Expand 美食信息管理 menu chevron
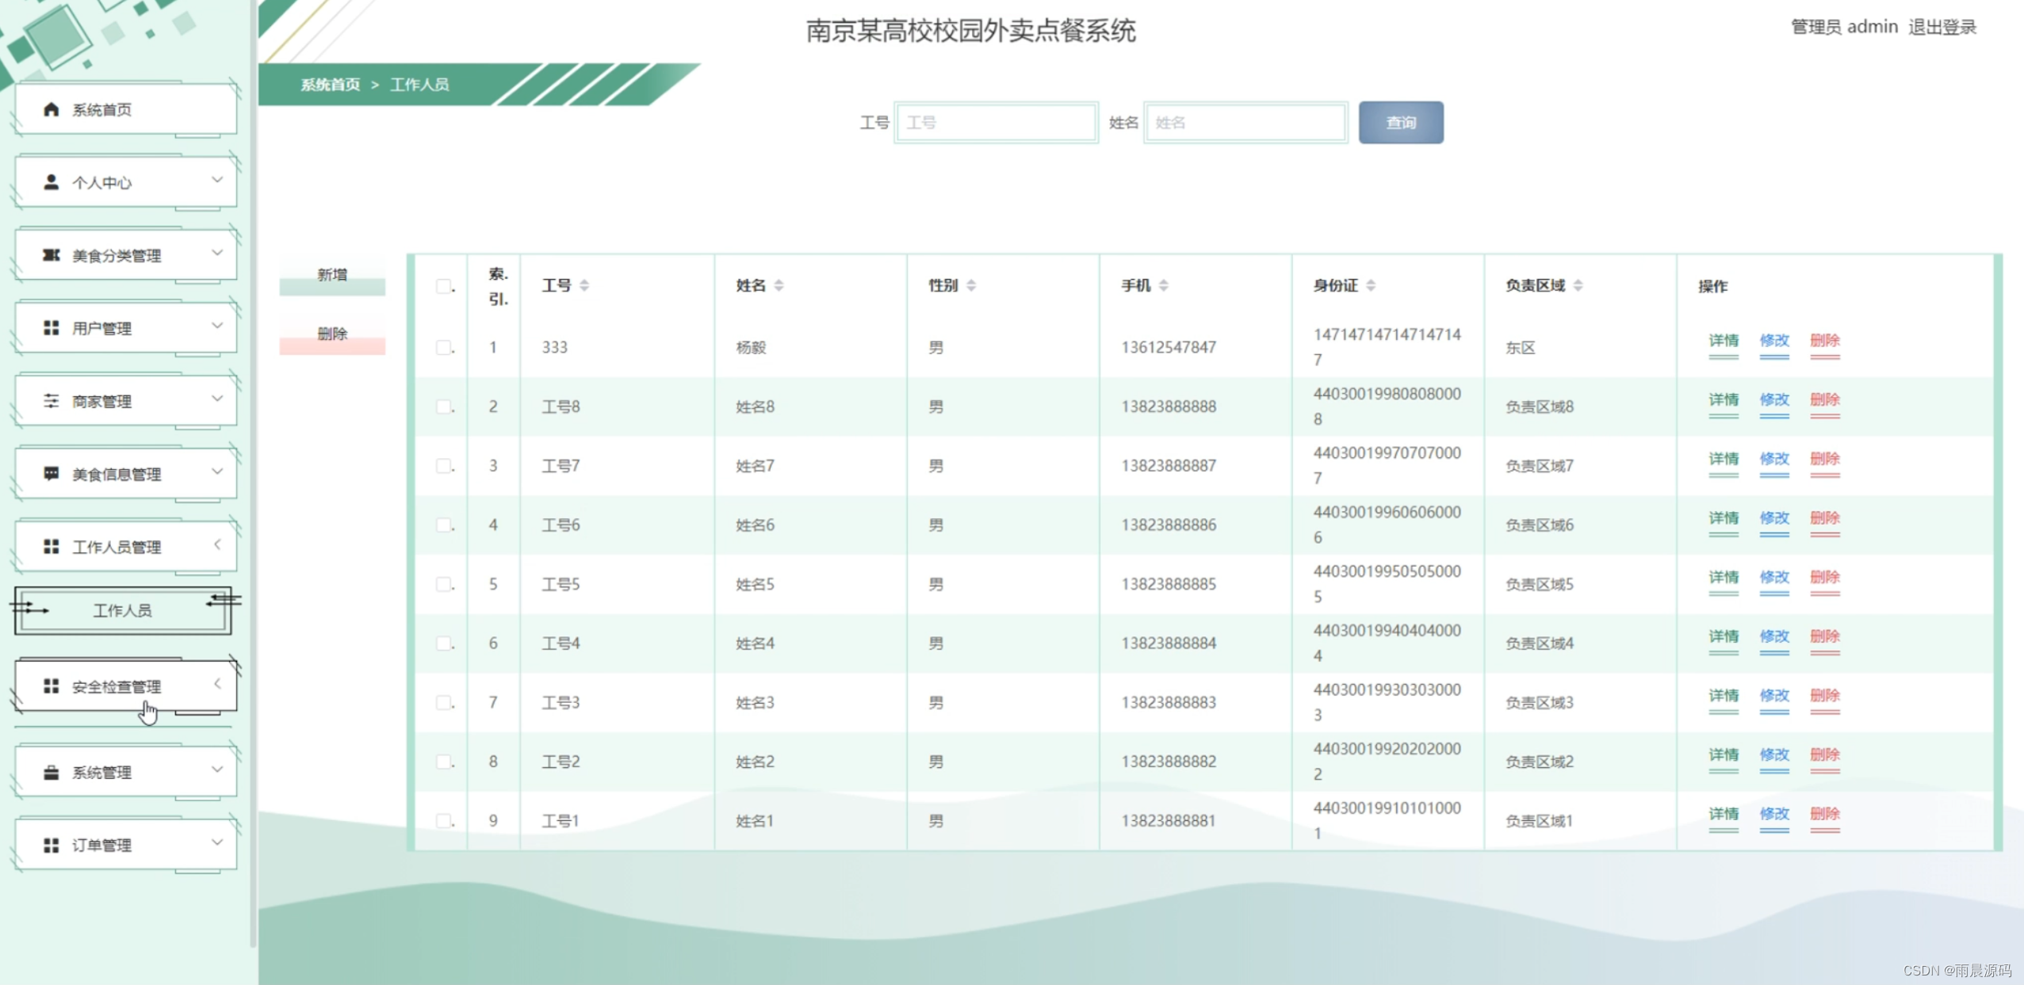 (217, 472)
